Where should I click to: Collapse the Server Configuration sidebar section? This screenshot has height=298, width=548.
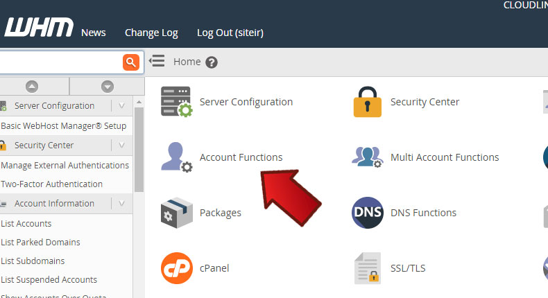pos(121,106)
